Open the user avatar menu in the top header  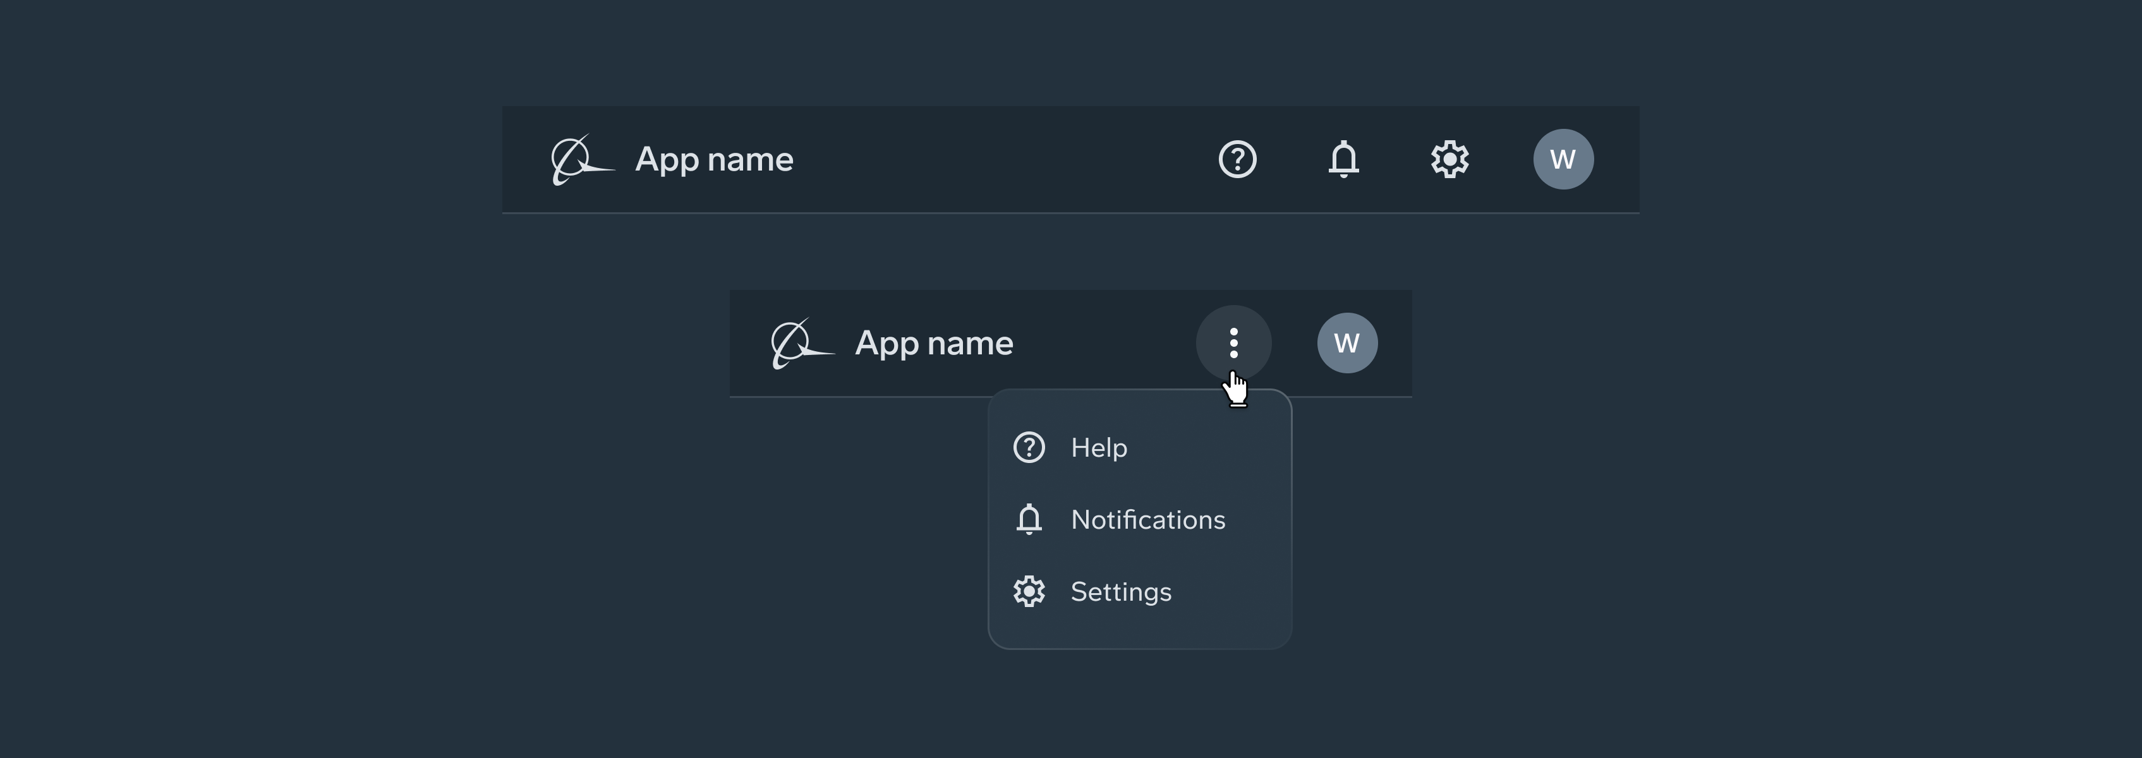pyautogui.click(x=1563, y=159)
